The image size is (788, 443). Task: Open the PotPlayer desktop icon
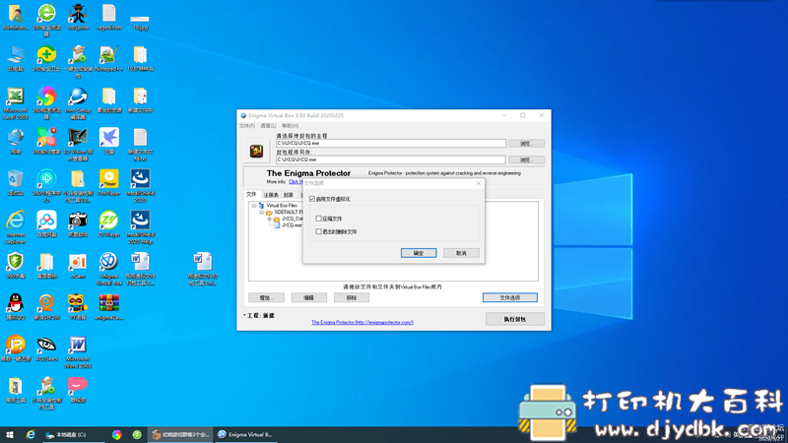click(109, 183)
